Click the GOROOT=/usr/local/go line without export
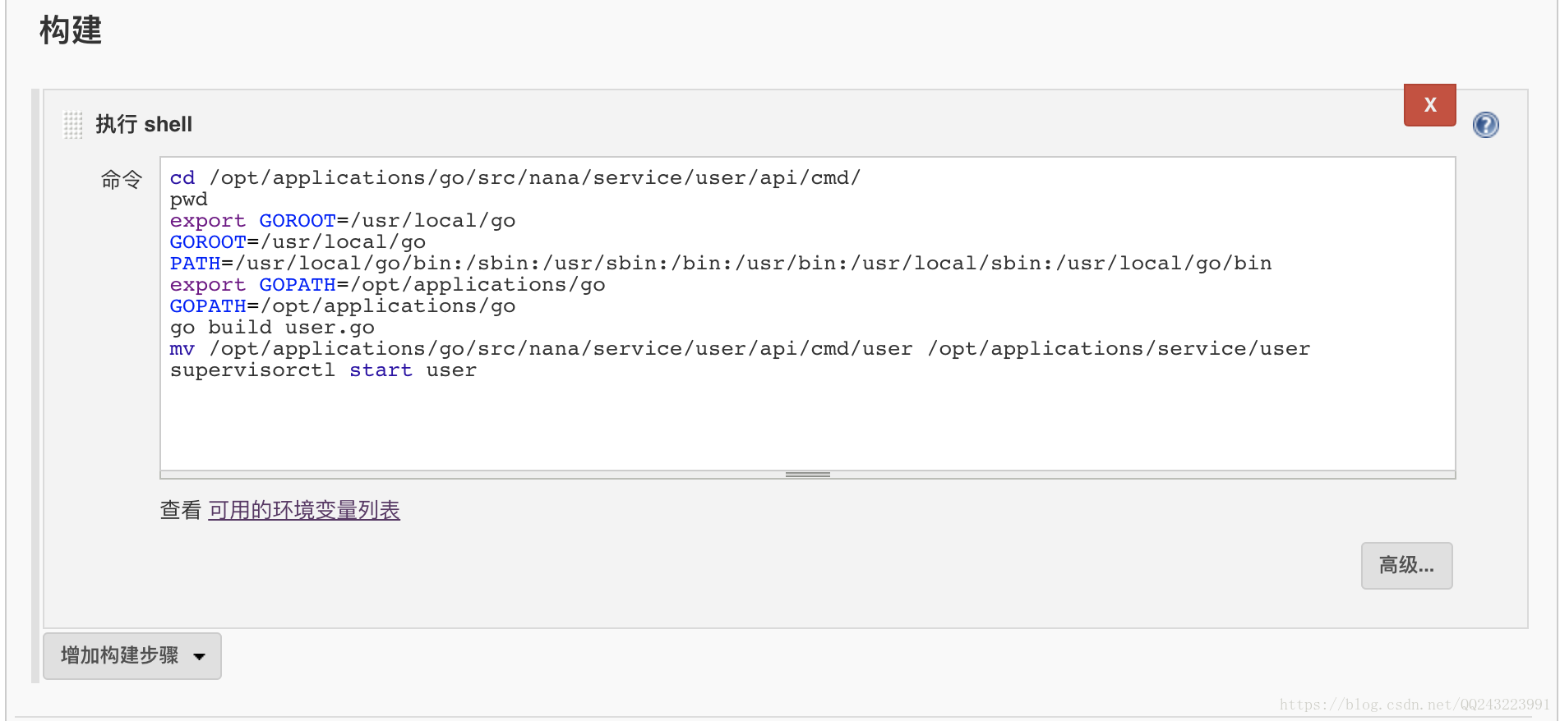Image resolution: width=1560 pixels, height=721 pixels. click(x=298, y=242)
